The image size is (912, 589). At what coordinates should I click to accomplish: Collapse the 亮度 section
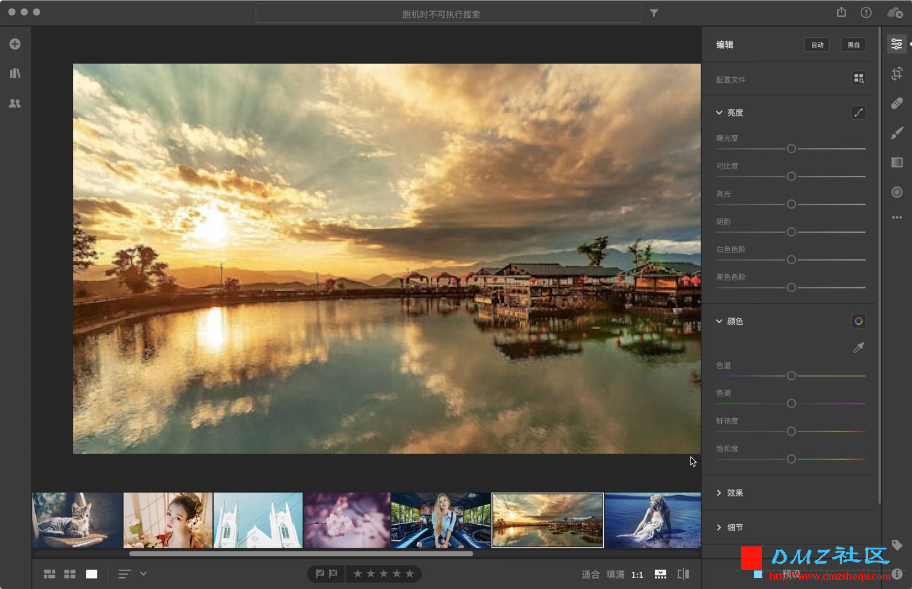[x=719, y=112]
